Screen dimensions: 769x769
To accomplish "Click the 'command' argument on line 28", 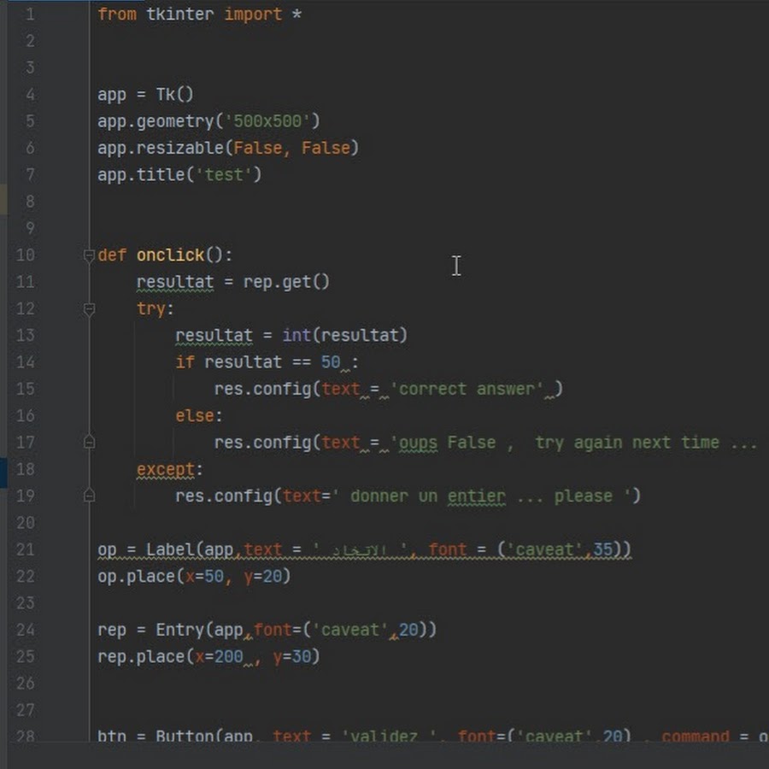I will 695,736.
